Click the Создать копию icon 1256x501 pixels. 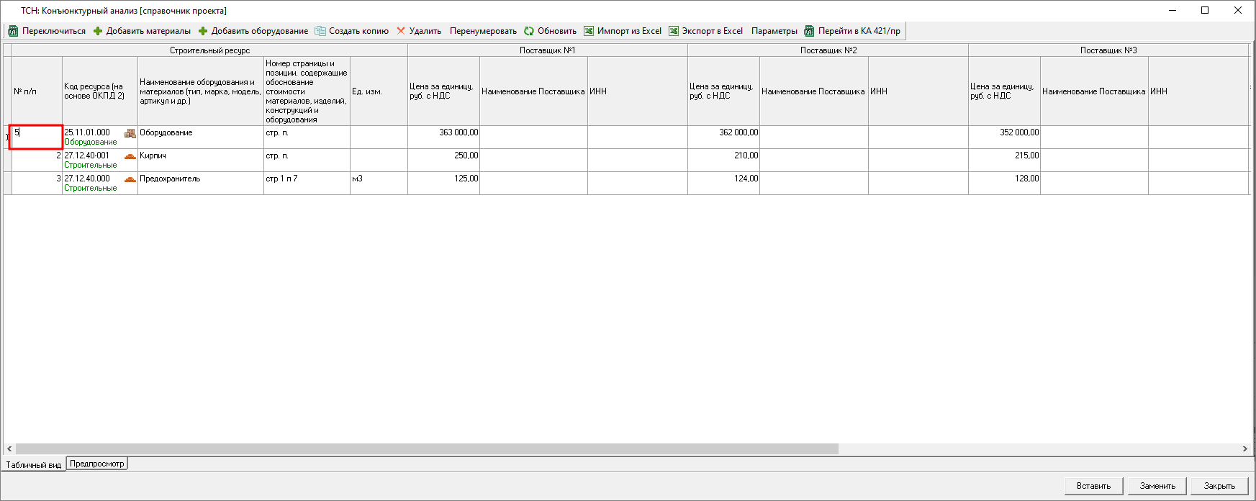[320, 31]
